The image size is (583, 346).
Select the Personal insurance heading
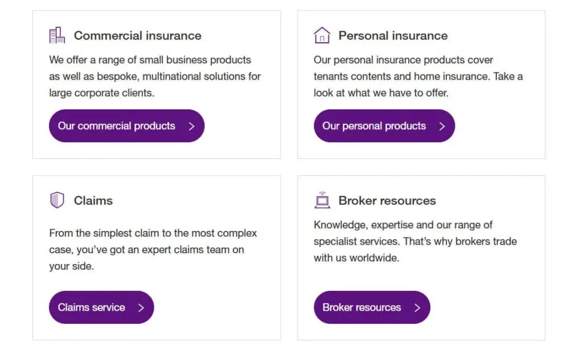click(393, 35)
